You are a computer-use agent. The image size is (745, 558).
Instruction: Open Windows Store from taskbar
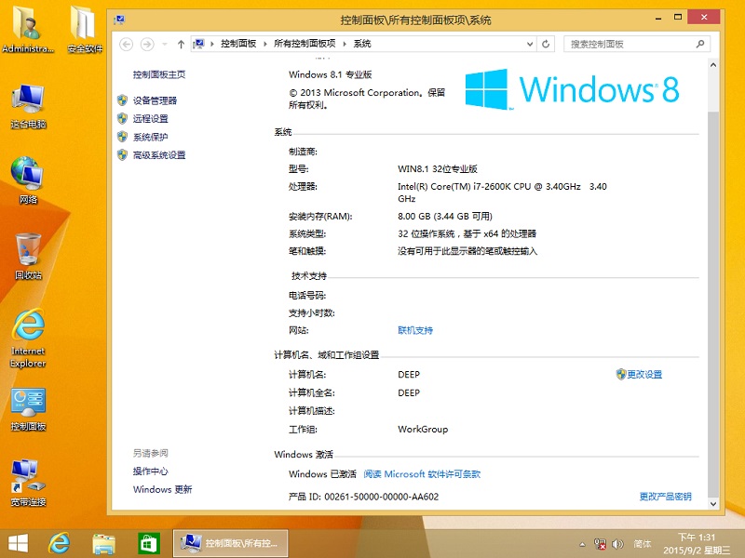[x=148, y=543]
